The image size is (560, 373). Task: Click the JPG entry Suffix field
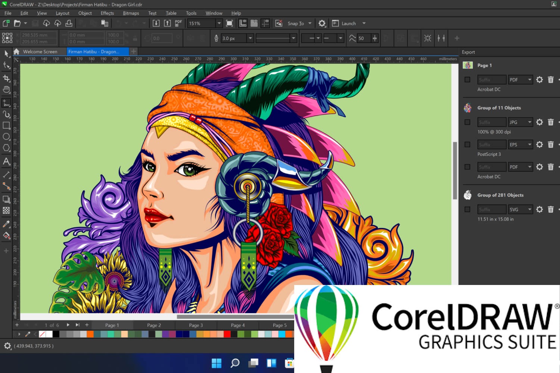[x=492, y=122]
